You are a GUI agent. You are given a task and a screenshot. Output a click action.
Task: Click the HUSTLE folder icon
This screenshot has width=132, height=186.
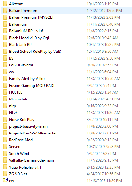tap(5, 92)
